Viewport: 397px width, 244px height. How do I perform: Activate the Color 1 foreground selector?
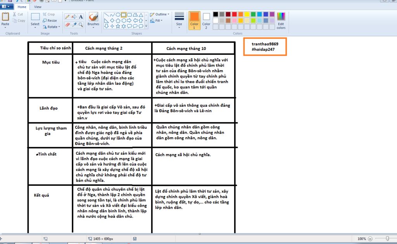[x=194, y=20]
